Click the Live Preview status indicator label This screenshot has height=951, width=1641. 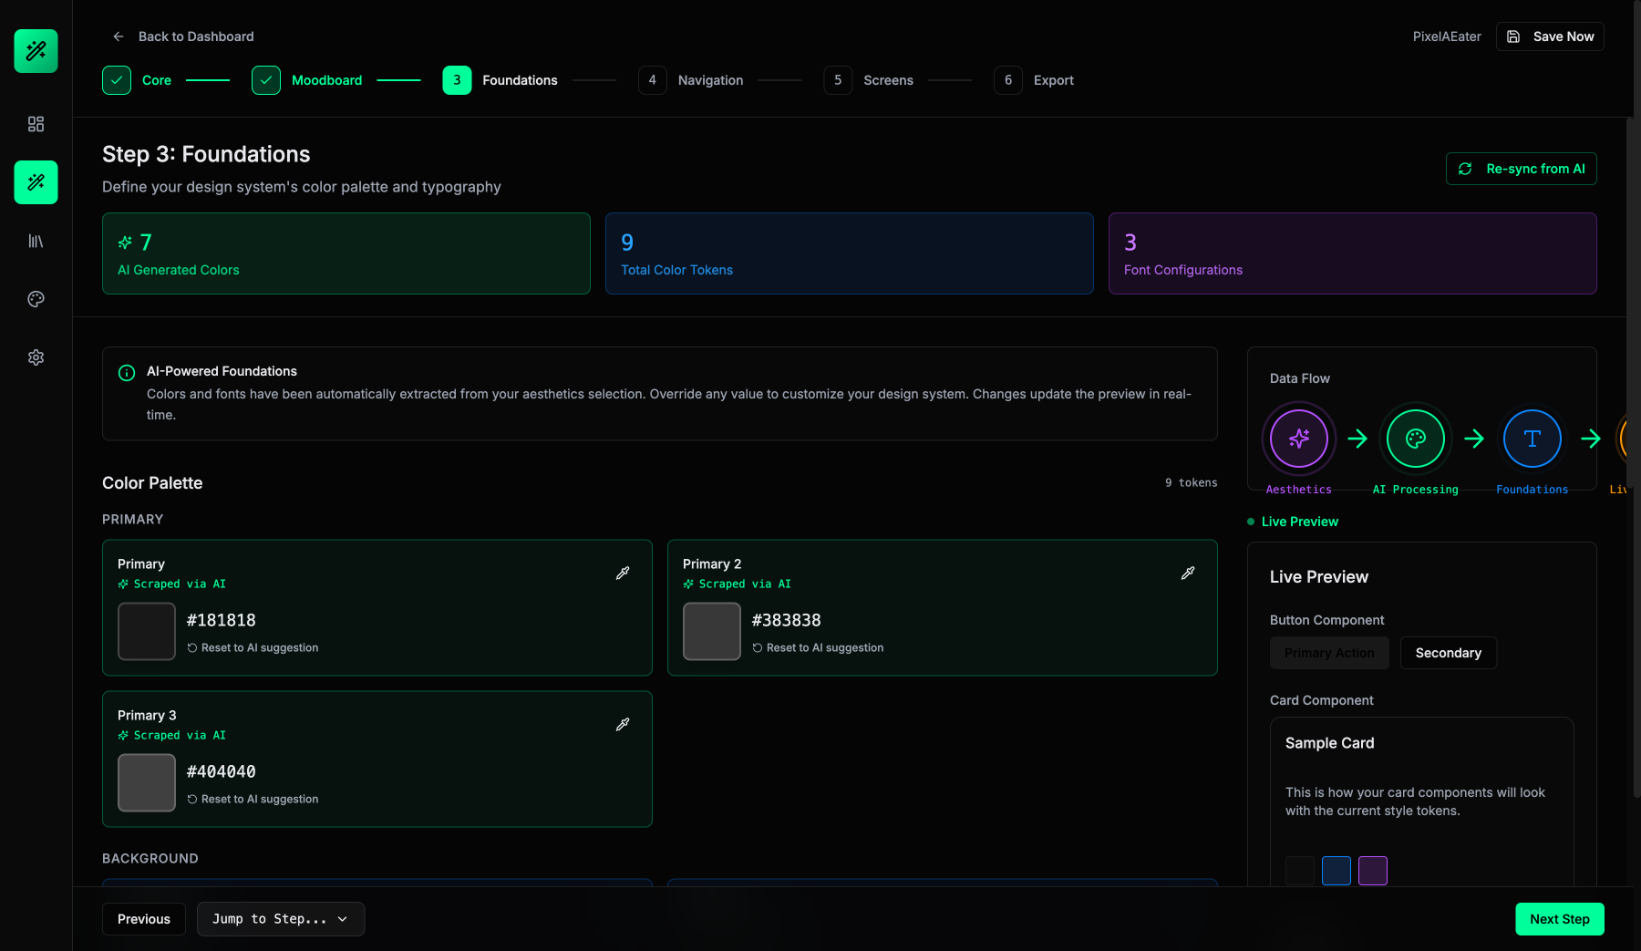point(1300,522)
